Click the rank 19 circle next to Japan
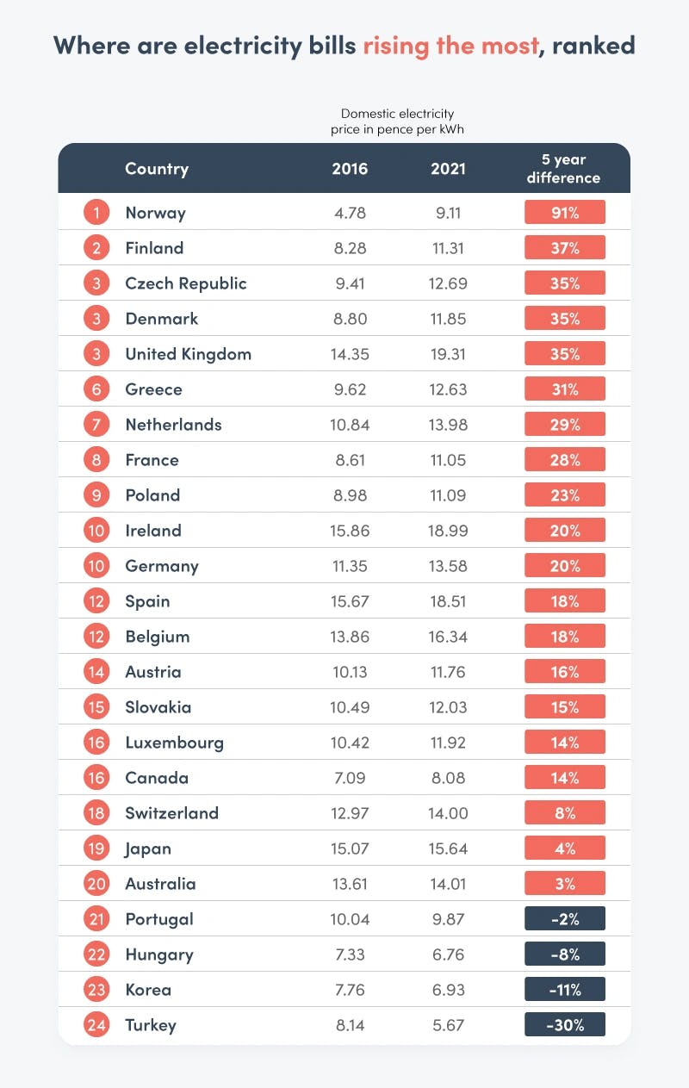Image resolution: width=689 pixels, height=1088 pixels. 96,849
